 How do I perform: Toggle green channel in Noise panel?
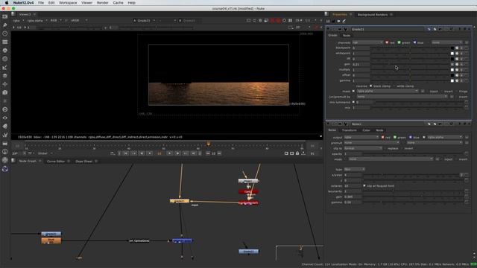[395, 137]
